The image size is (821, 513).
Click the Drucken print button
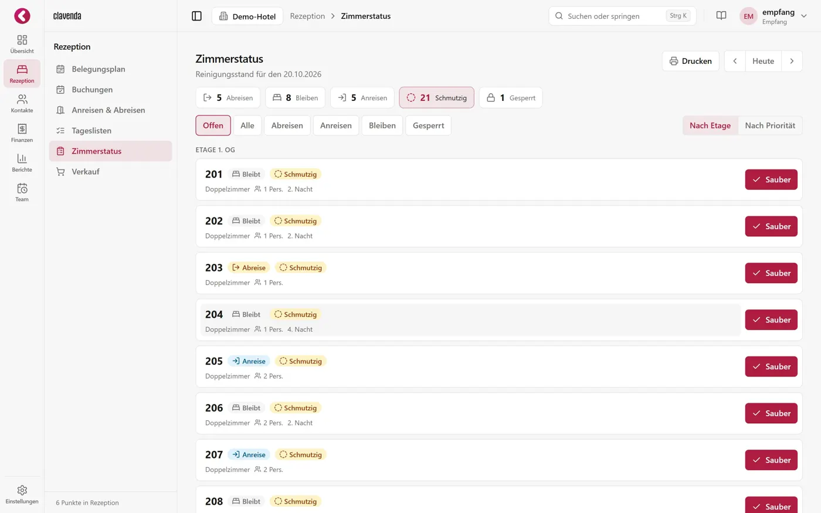coord(691,61)
